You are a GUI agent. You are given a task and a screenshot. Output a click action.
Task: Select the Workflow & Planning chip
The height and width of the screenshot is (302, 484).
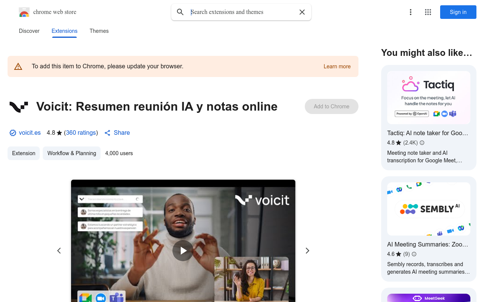pyautogui.click(x=72, y=153)
